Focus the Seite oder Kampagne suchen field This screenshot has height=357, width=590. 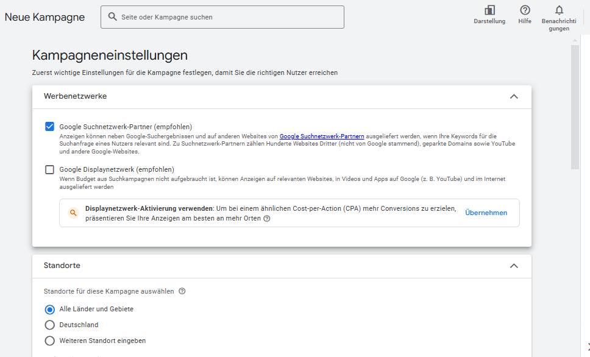coord(222,17)
